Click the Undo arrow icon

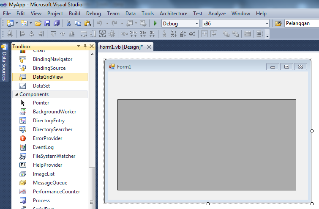99,23
